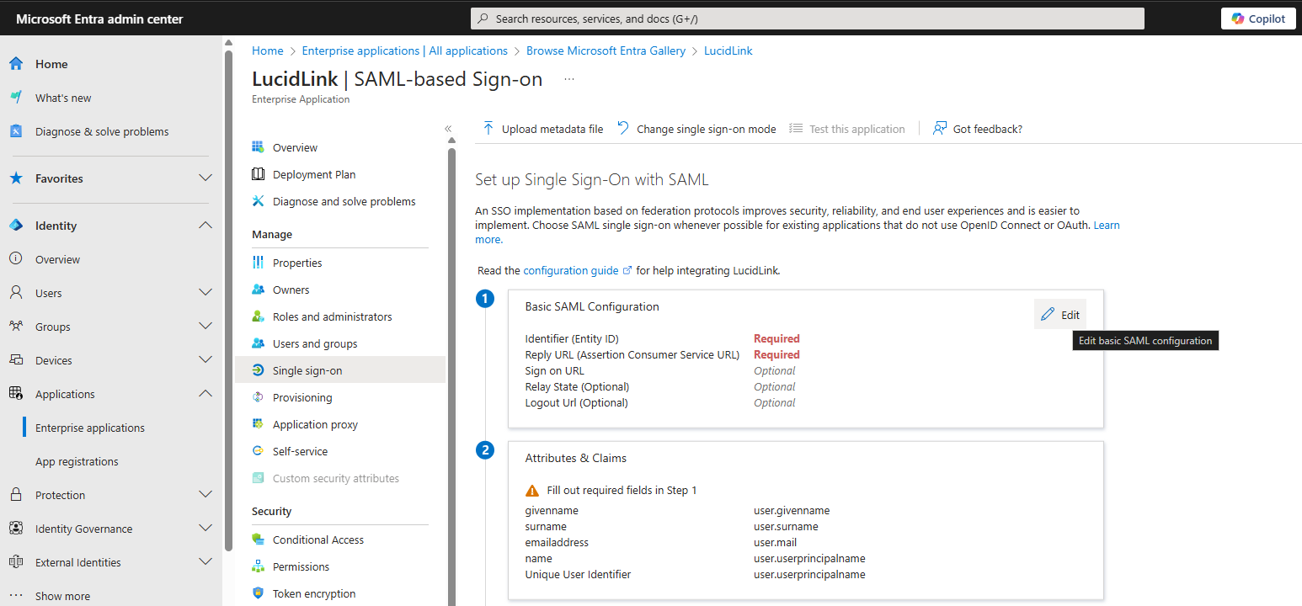Click the Home house icon in sidebar

coord(16,64)
